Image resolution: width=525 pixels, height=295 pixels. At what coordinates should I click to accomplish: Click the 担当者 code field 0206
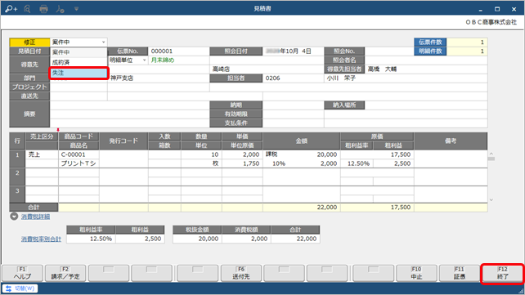point(293,78)
